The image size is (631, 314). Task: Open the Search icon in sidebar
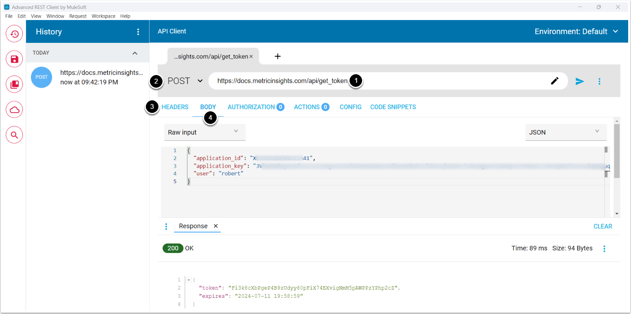[x=14, y=135]
